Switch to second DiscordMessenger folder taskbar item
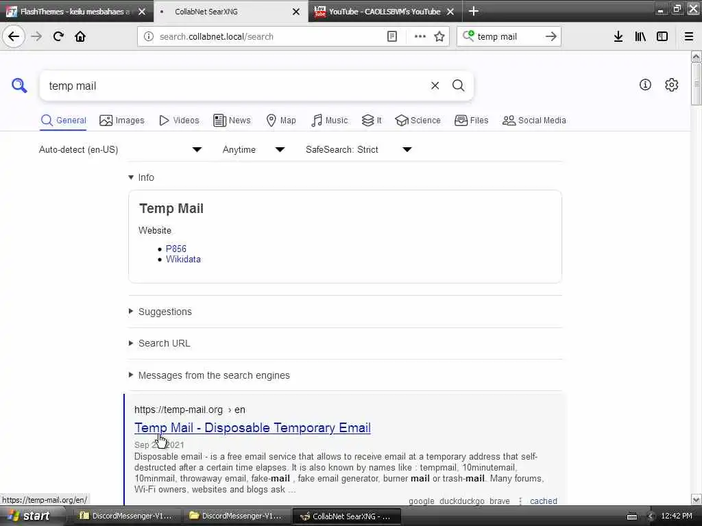 [236, 516]
